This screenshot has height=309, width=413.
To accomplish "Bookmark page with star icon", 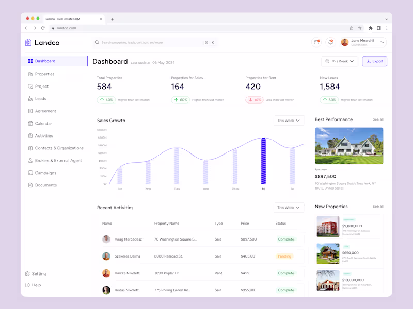I will 360,28.
